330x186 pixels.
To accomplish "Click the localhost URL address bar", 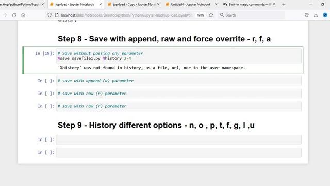I will click(x=126, y=15).
